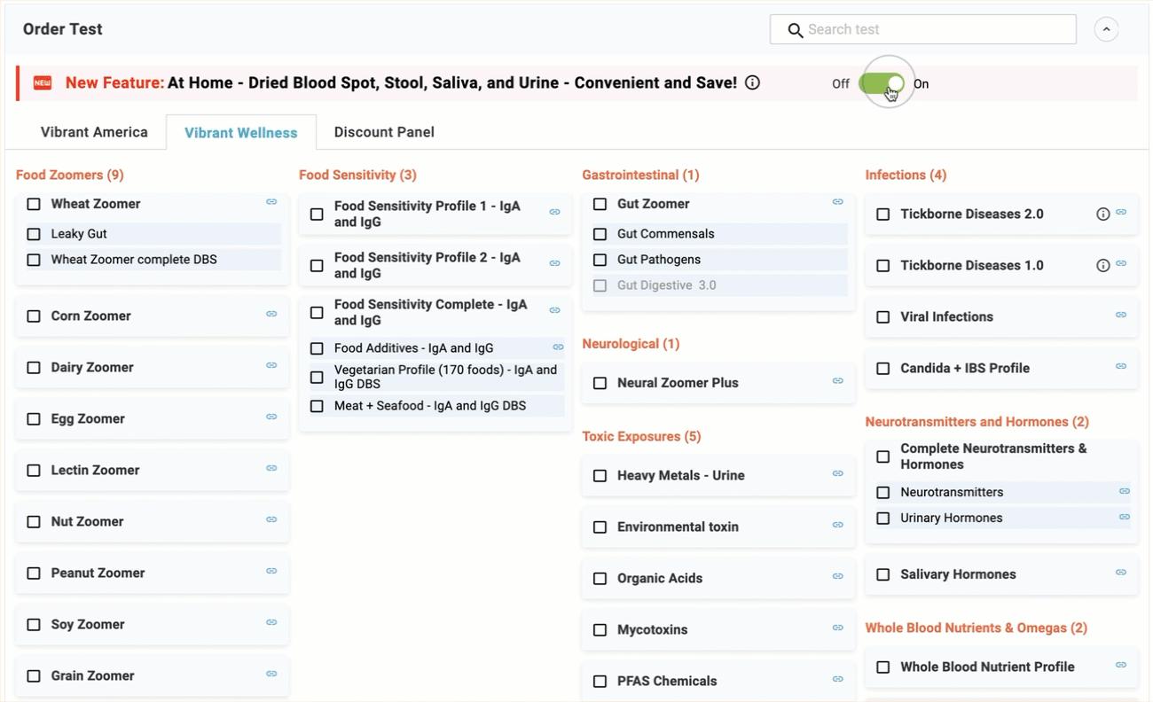Click the link icon next to Salivary Hormones
This screenshot has height=702, width=1153.
[x=1120, y=573]
